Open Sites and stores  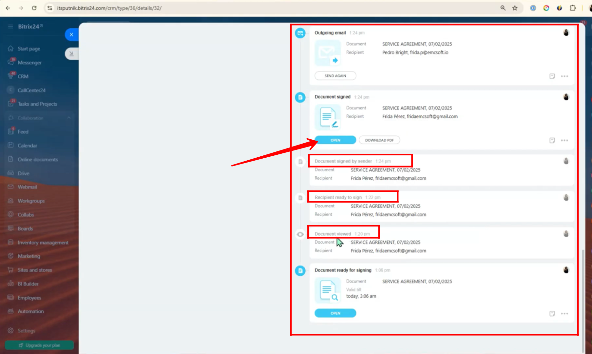(x=35, y=270)
